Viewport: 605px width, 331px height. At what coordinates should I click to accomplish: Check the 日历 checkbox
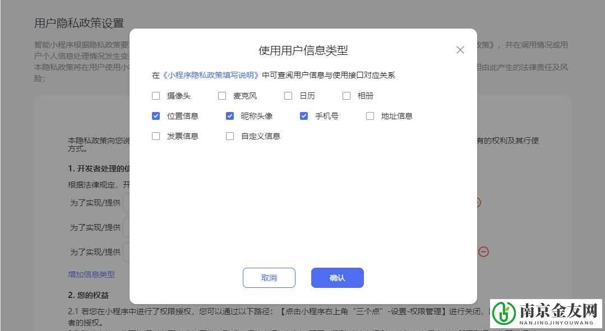(288, 96)
